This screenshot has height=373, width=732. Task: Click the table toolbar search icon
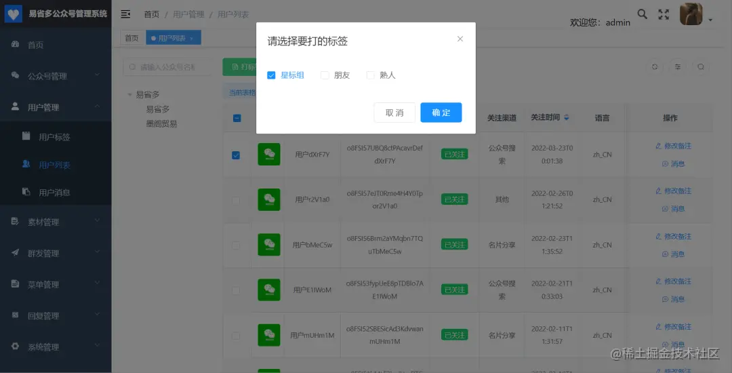tap(701, 66)
